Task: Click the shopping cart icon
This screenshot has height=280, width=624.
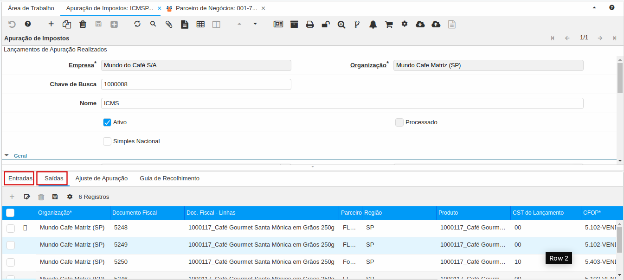Action: pyautogui.click(x=389, y=24)
